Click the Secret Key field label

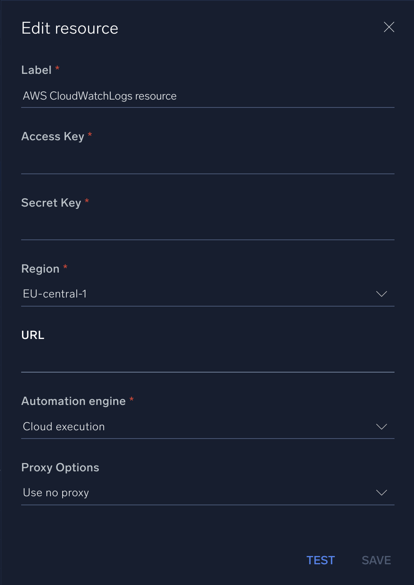click(51, 202)
